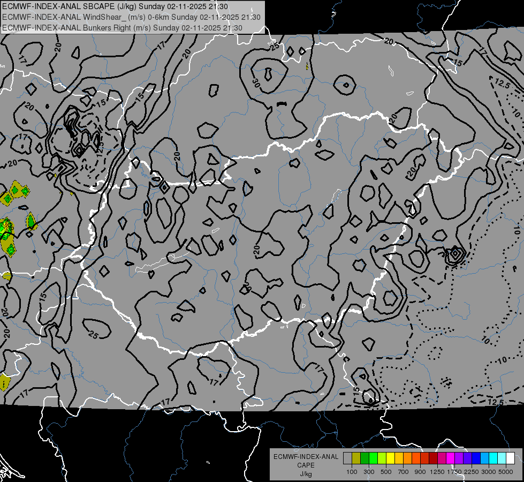The height and width of the screenshot is (482, 524).
Task: Select the pure yellow legend swatch
Action: coord(390,458)
